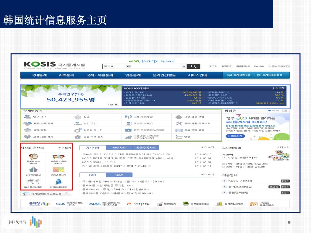Click 더보기 beside 도니패밀리
The width and height of the screenshot is (311, 233).
pyautogui.click(x=283, y=147)
